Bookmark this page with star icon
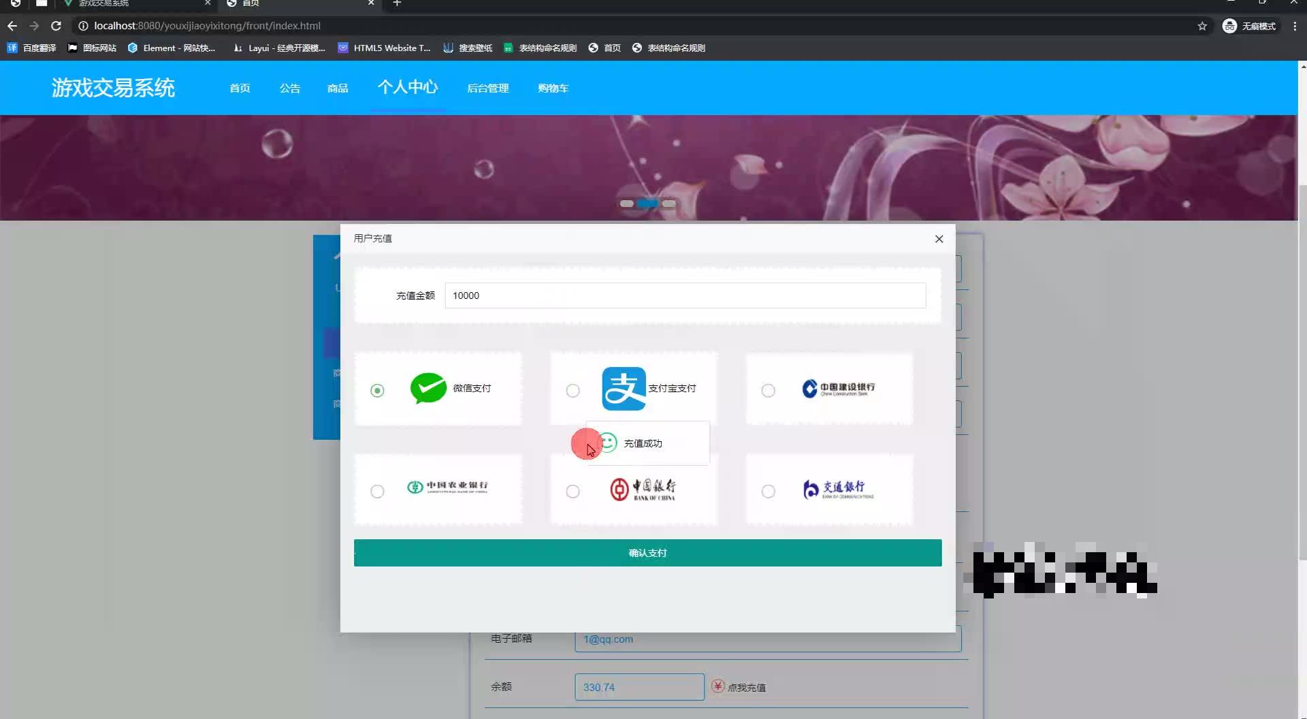The width and height of the screenshot is (1307, 719). point(1202,26)
